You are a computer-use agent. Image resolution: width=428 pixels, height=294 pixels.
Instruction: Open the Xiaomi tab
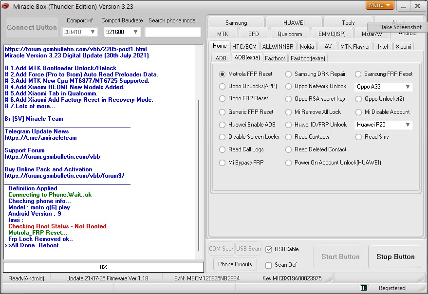[403, 47]
